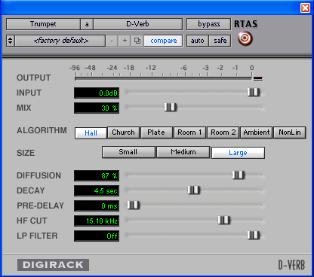Click the PRE-DELAY value field 0 ms
Screen dimensions: 314x277
click(97, 206)
